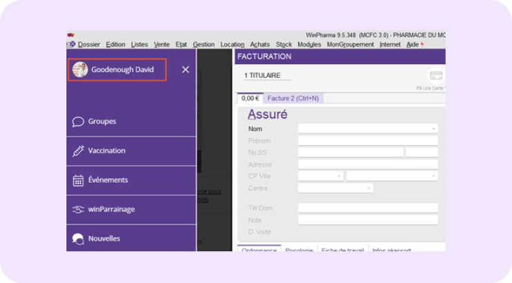Image resolution: width=512 pixels, height=283 pixels.
Task: Select the Posologie tab
Action: 299,250
